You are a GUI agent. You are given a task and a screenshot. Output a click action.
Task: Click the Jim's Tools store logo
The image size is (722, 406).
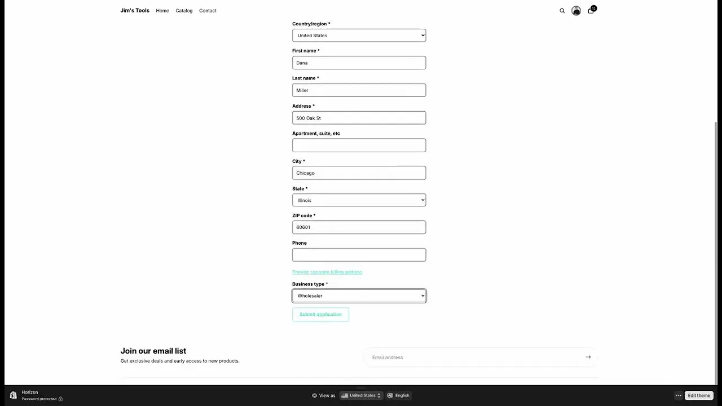135,11
